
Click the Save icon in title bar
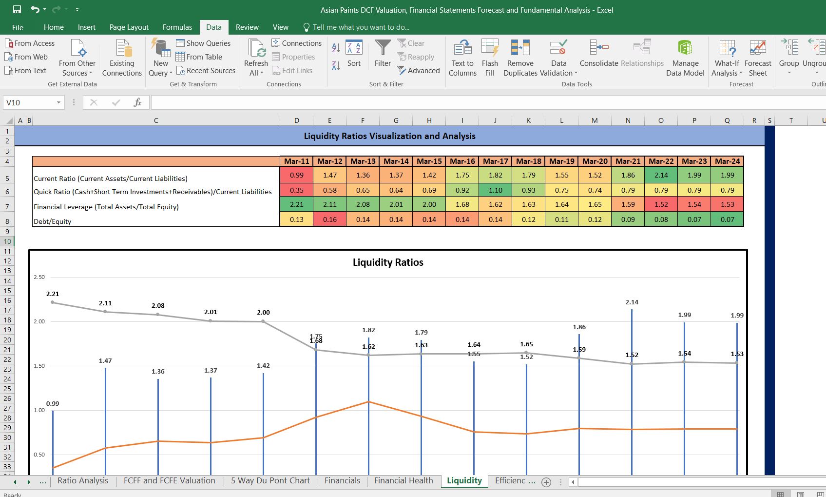(17, 9)
